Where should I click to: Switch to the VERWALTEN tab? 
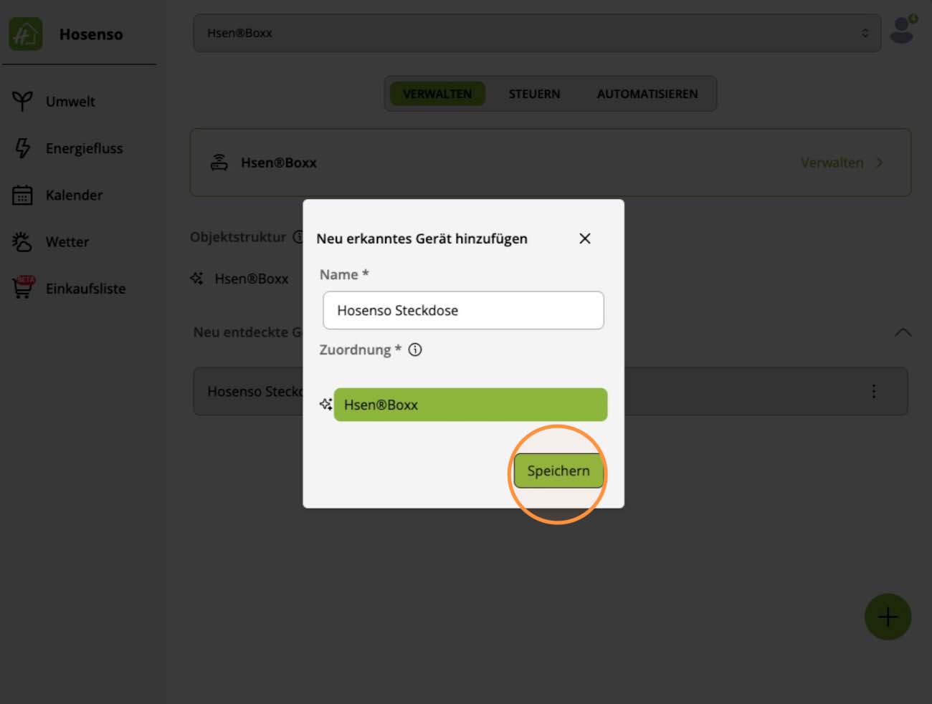pos(437,94)
